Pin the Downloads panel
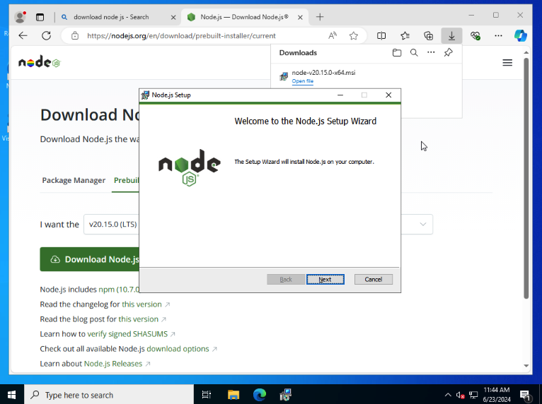Image resolution: width=542 pixels, height=404 pixels. pyautogui.click(x=448, y=52)
